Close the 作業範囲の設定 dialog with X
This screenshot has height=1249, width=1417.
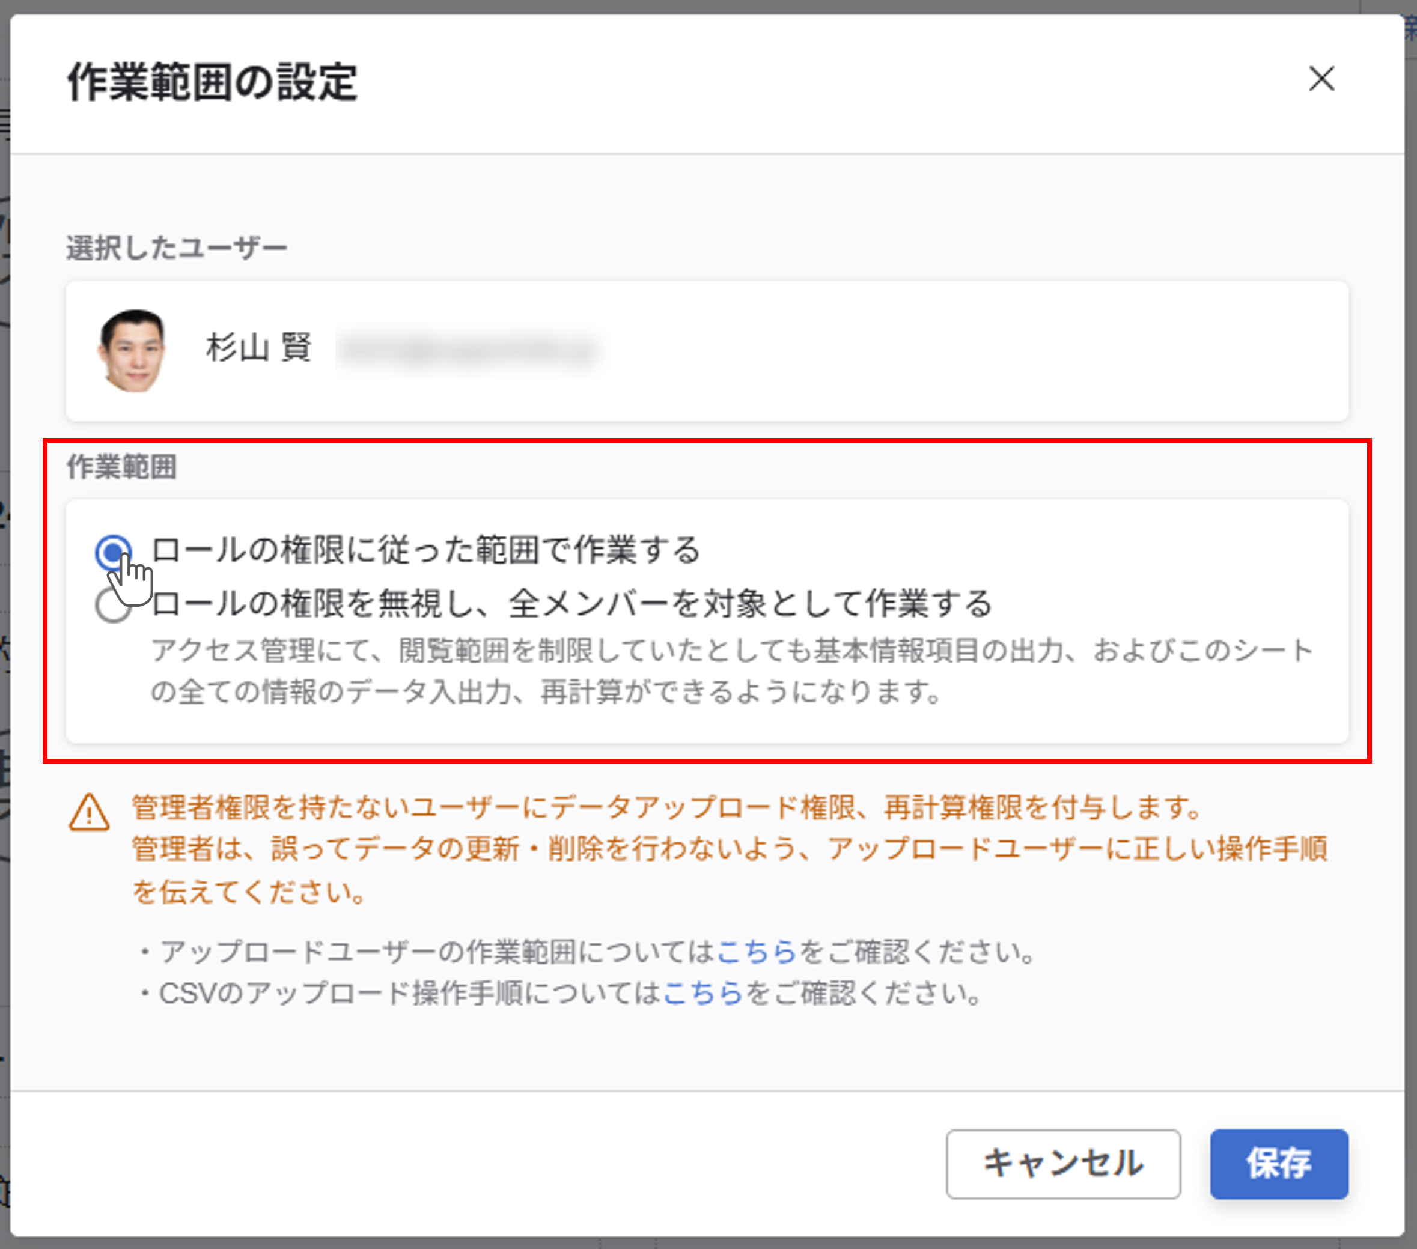1321,79
